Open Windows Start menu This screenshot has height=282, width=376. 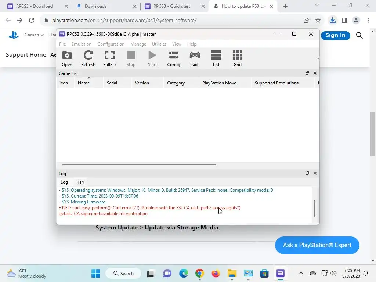point(96,273)
